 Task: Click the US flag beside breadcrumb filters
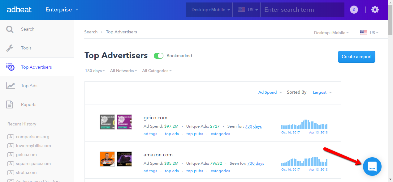(364, 32)
